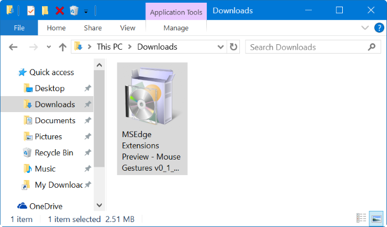Viewport: 387px width, 227px height.
Task: Switch to details view layout
Action: coord(362,219)
